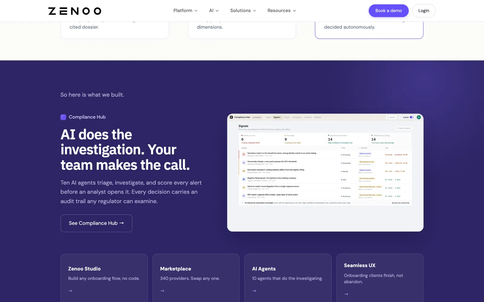Click "Ownership change: a new party" signal text
The image size is (484, 302).
tap(272, 162)
